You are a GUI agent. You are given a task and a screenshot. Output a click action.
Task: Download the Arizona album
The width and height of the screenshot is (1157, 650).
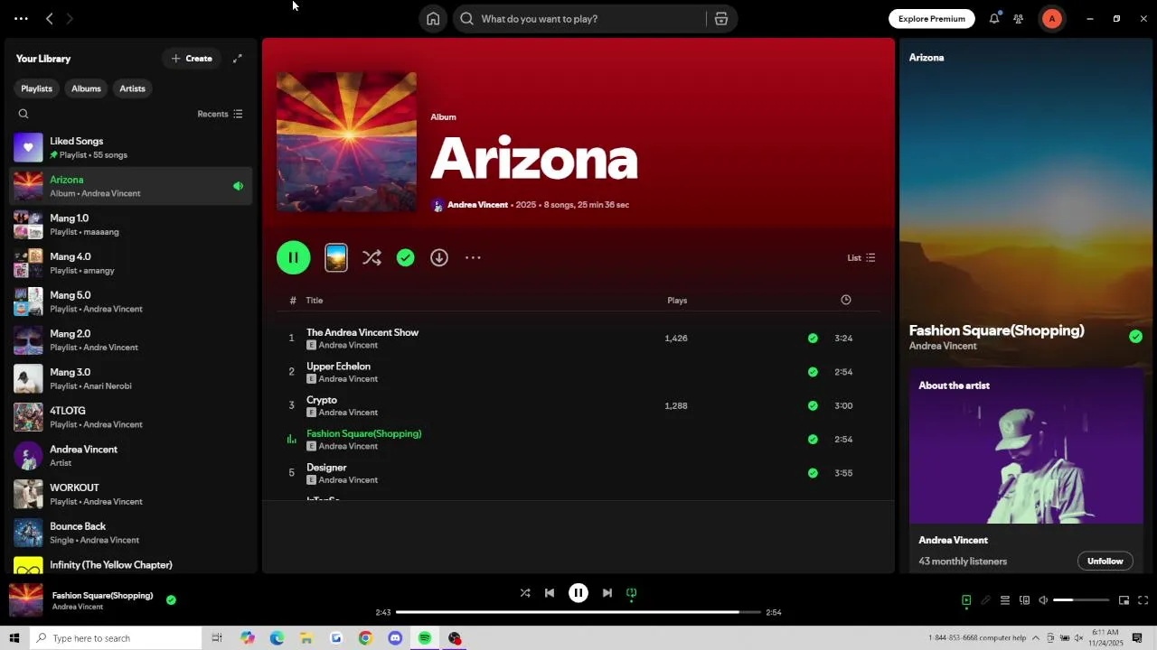439,258
